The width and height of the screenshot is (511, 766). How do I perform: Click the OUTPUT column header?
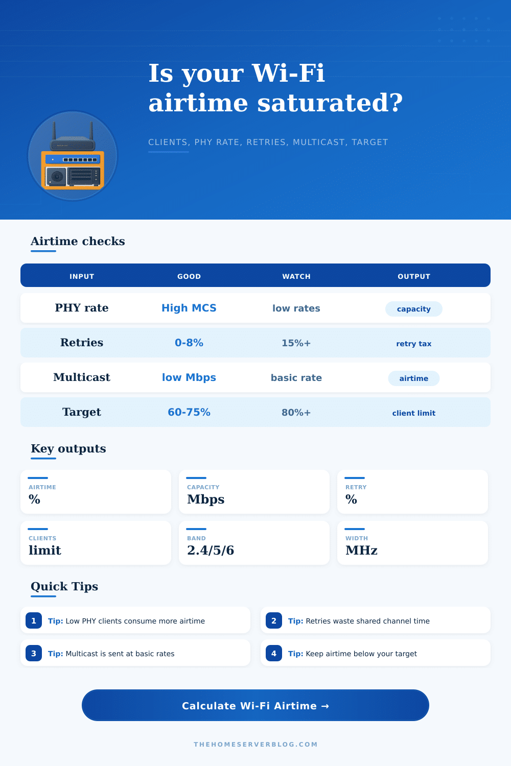pyautogui.click(x=414, y=276)
